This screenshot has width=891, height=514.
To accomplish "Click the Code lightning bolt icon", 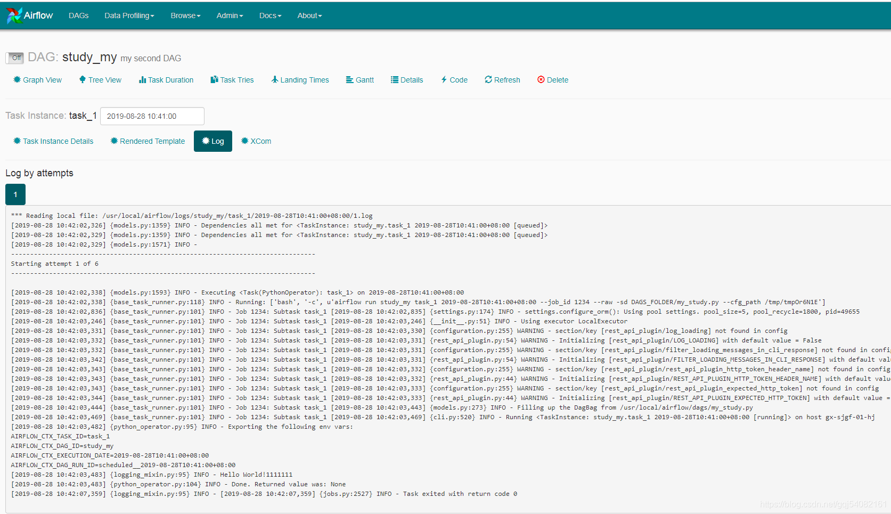I will pos(444,79).
